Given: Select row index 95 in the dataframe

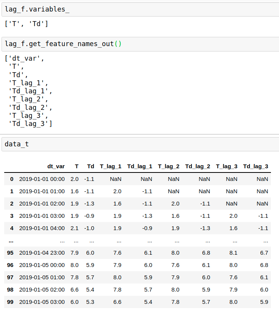Looking at the screenshot, I should [10, 253].
